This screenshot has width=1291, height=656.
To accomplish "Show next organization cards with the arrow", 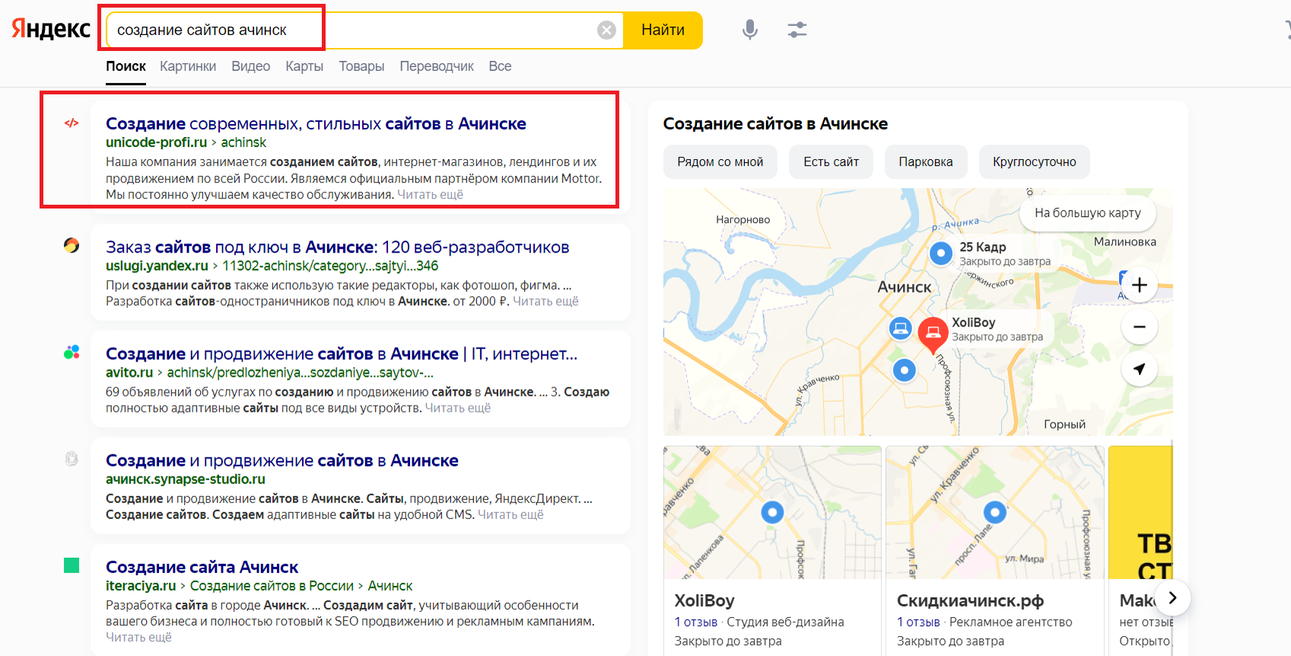I will [1172, 598].
